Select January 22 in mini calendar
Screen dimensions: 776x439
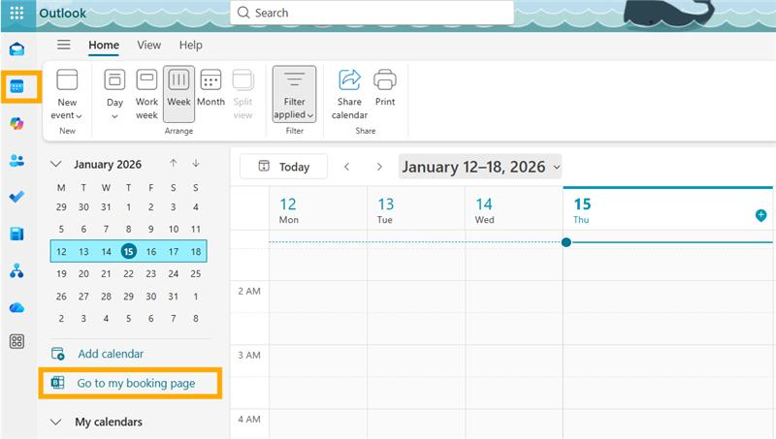coord(128,274)
